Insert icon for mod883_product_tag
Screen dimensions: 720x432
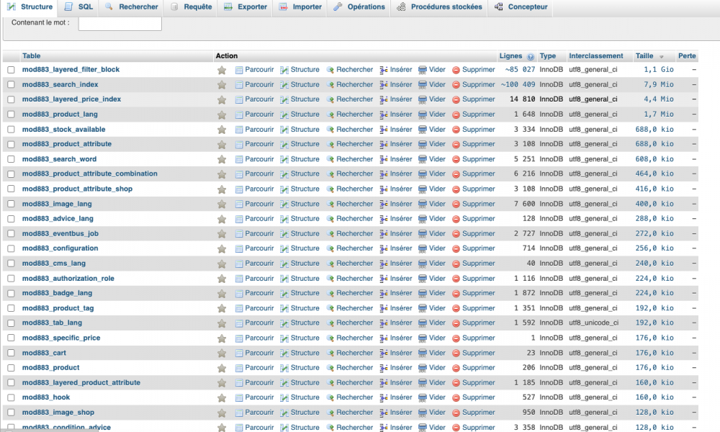pyautogui.click(x=384, y=309)
